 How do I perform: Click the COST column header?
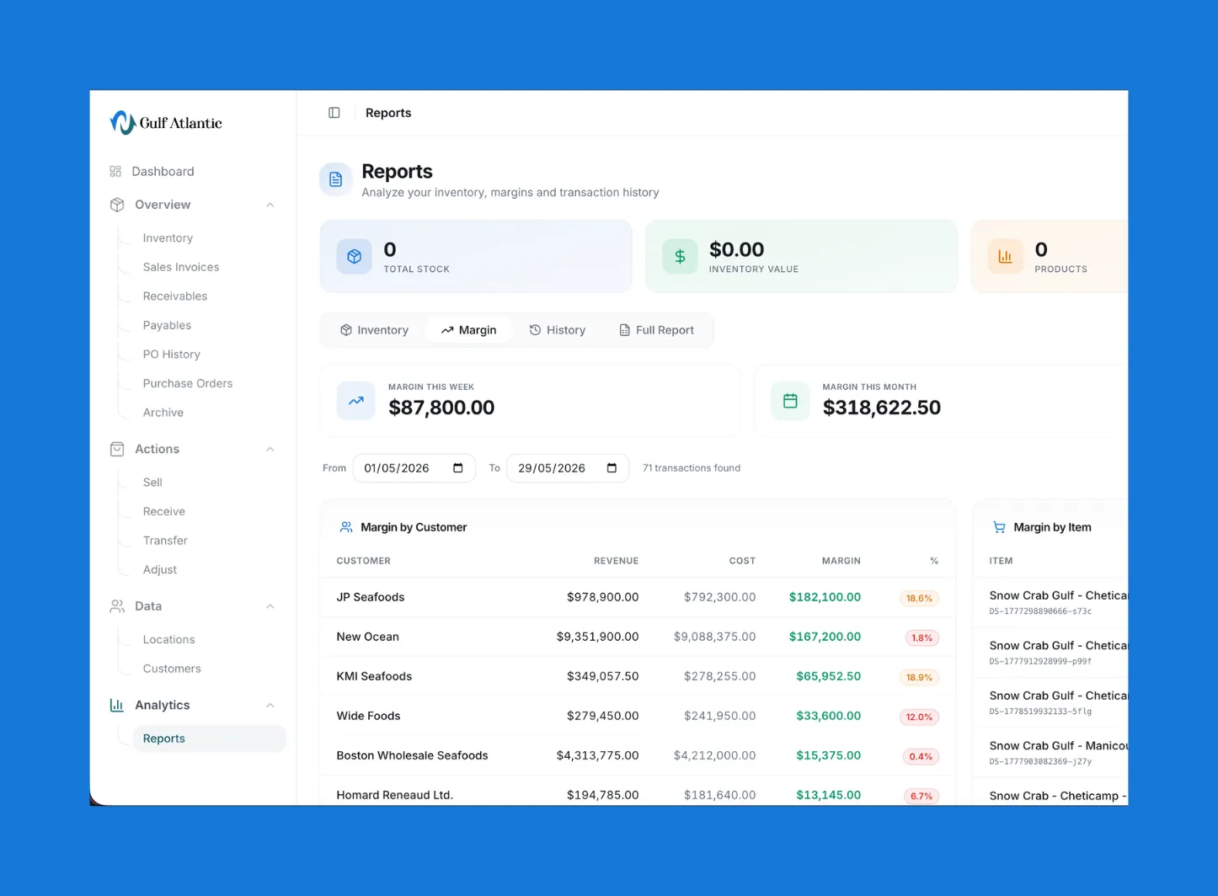pos(742,561)
